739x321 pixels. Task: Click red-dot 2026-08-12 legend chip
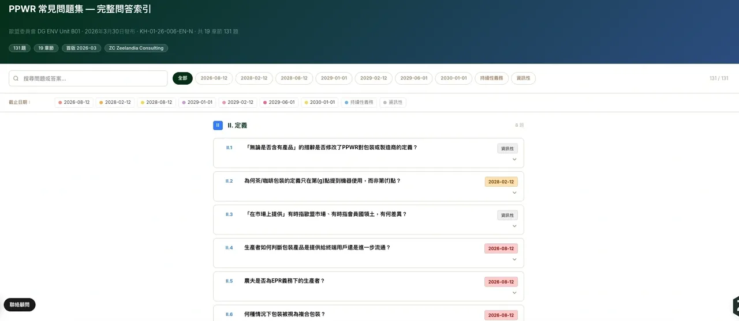pyautogui.click(x=74, y=102)
